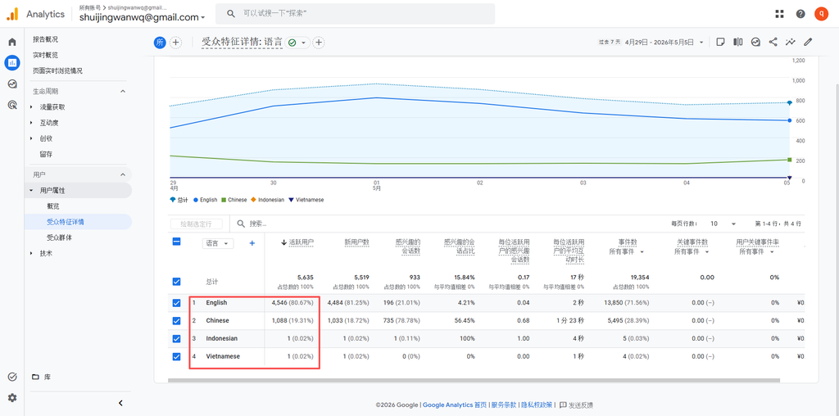Collapse the 生命周期 section chevron
This screenshot has width=839, height=416.
123,92
